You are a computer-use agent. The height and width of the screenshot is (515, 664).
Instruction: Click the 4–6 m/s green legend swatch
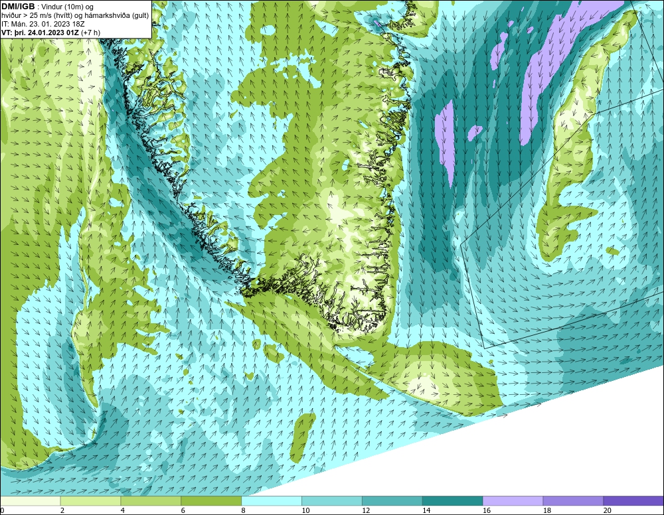pyautogui.click(x=151, y=501)
